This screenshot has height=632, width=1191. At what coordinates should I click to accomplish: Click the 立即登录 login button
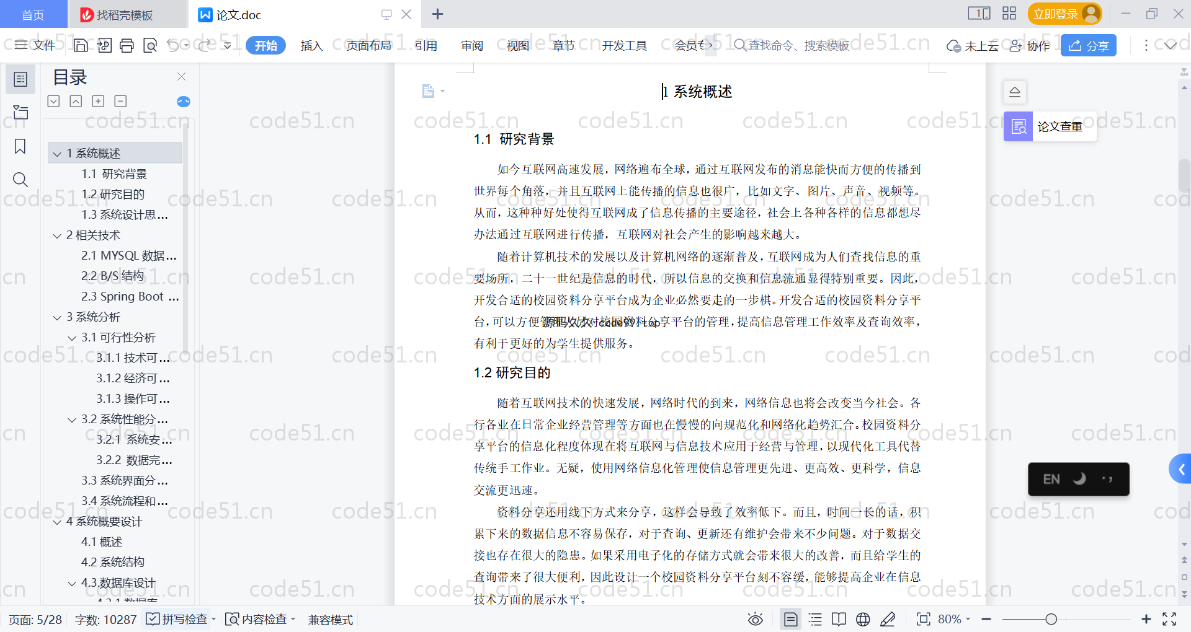coord(1064,14)
